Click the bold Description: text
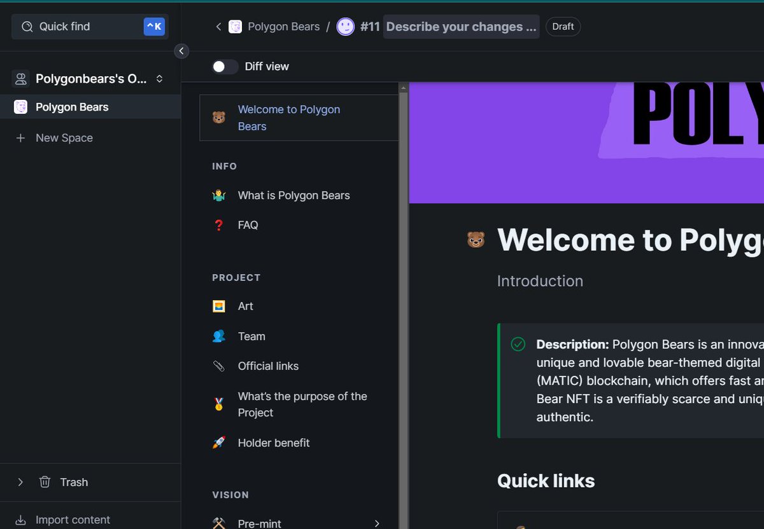 coord(573,345)
